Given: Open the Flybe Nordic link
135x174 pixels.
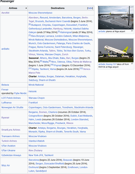Looking at the screenshot, I should 20,93.
